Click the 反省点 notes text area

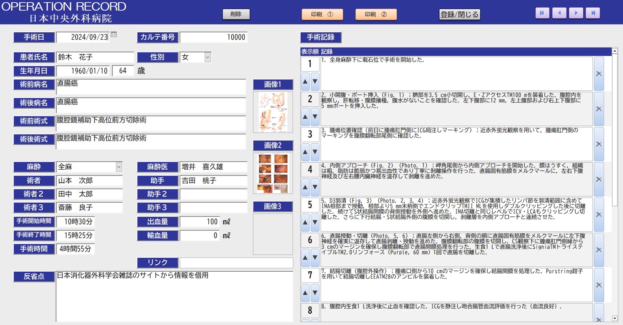174,296
